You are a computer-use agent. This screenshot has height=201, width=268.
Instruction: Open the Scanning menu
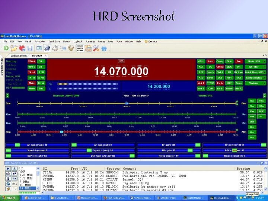point(90,42)
